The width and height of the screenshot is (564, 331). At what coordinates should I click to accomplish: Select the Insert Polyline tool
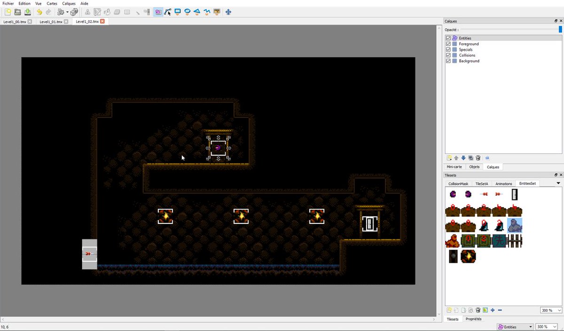(x=207, y=12)
